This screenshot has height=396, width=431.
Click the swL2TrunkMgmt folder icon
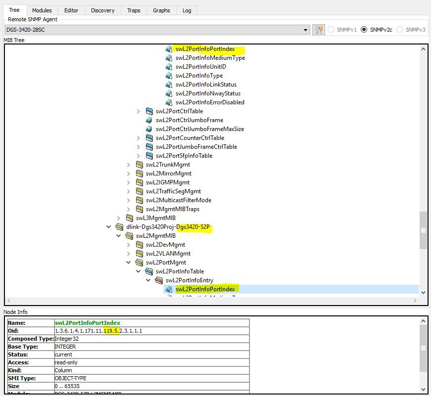140,165
